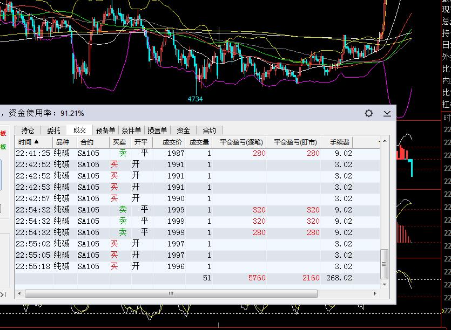Open the 预备单 tab

coord(105,130)
